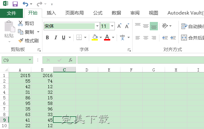The image size is (204, 129).
Task: Click the text orientation icon
Action: (165, 26)
